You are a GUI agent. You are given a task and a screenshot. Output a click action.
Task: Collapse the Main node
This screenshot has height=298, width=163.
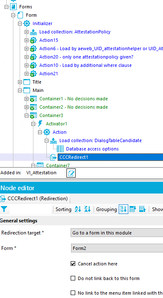[20, 90]
